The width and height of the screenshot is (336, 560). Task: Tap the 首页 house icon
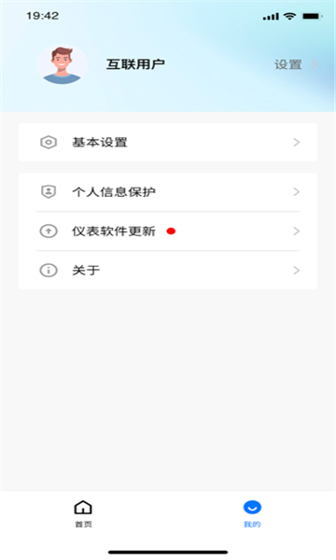(83, 507)
